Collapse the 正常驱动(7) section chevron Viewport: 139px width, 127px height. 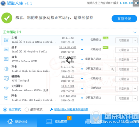coord(135,32)
